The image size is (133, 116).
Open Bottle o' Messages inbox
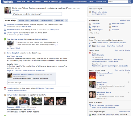[x=53, y=2]
